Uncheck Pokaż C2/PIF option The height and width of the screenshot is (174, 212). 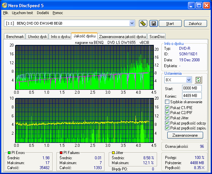click(167, 112)
